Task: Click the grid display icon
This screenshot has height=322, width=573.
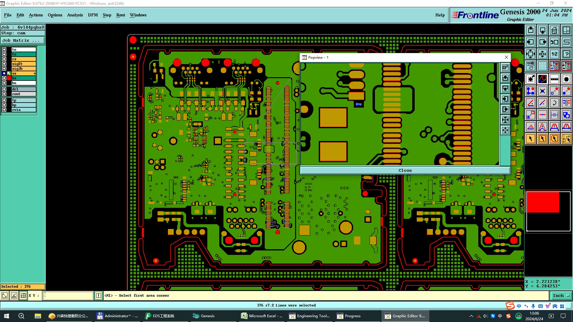Action: [542, 66]
